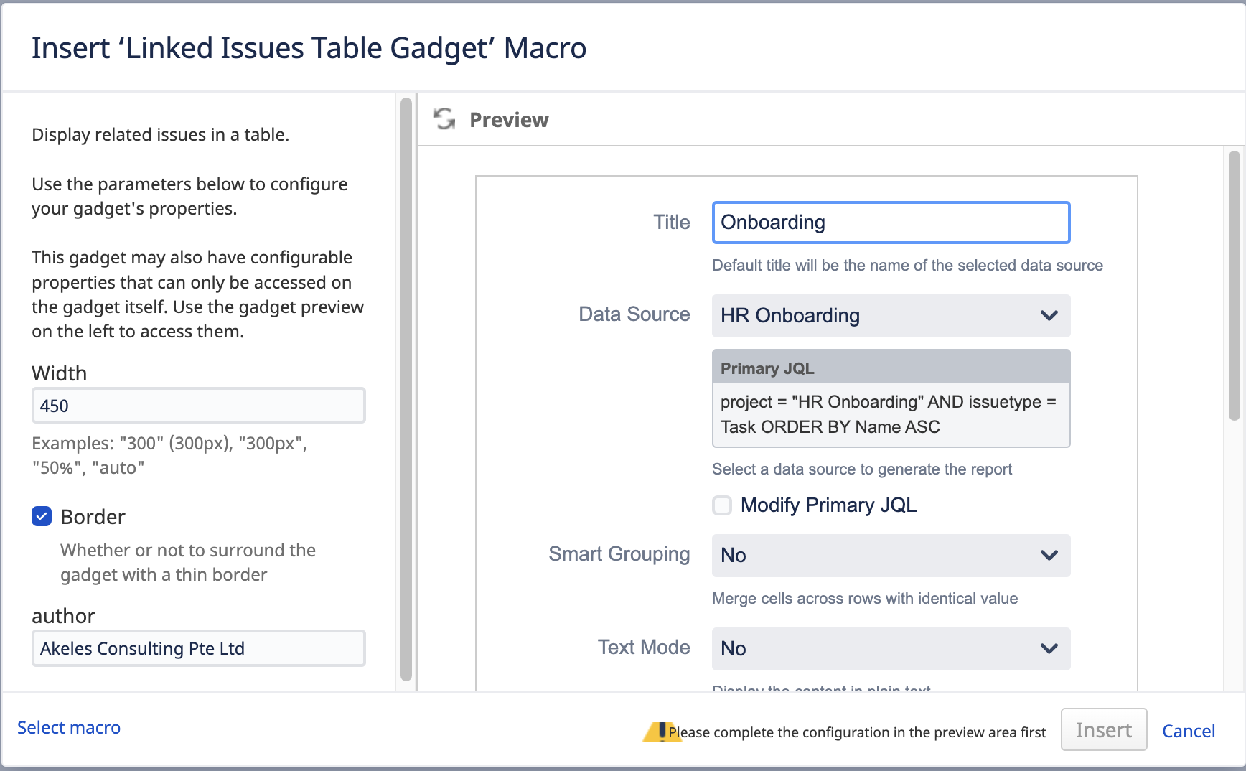Click the Primary JQL header bar
This screenshot has height=771, width=1246.
pyautogui.click(x=890, y=368)
